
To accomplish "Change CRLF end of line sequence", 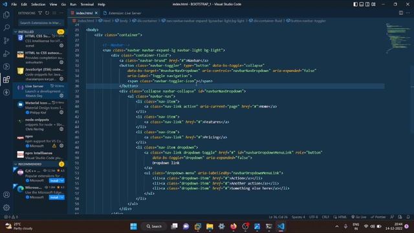I will (x=325, y=217).
